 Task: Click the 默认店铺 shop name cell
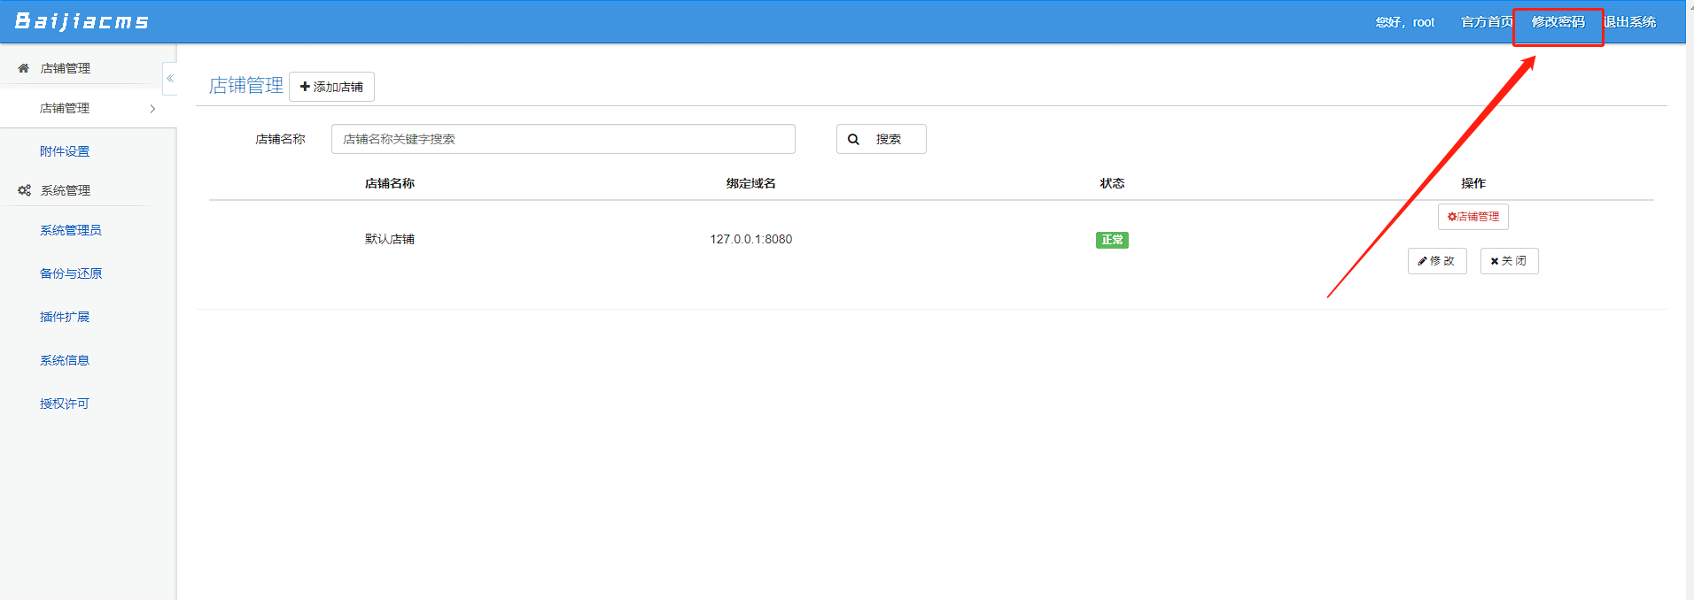(390, 239)
